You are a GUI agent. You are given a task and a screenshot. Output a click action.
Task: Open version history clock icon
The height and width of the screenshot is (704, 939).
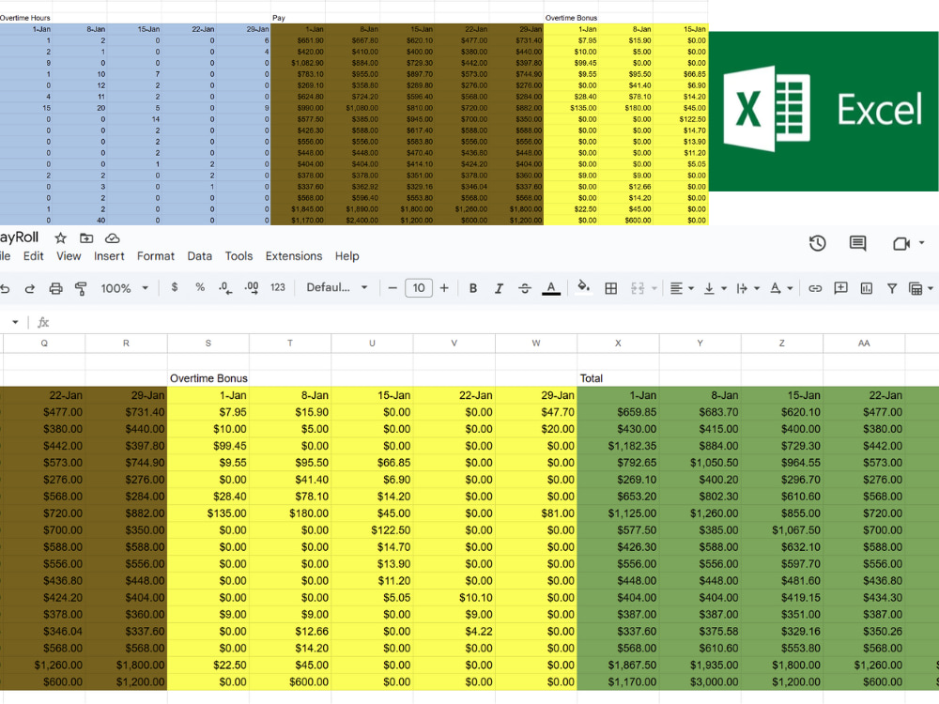[818, 243]
